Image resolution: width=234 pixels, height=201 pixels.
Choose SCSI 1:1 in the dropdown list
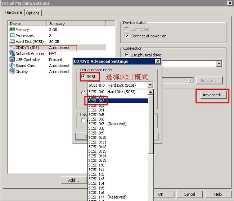118,170
